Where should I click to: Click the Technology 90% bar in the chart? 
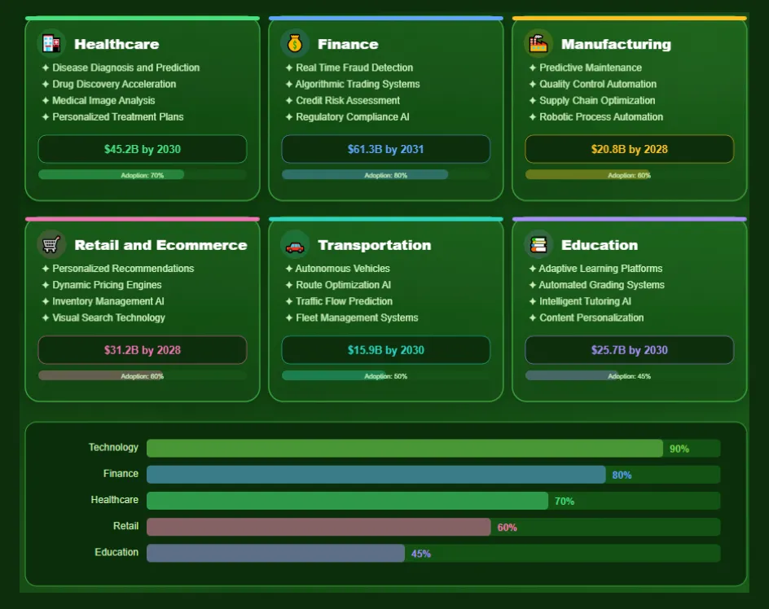(x=403, y=448)
